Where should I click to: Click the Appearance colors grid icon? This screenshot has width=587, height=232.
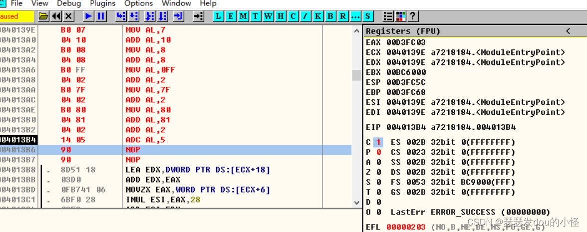tap(400, 16)
